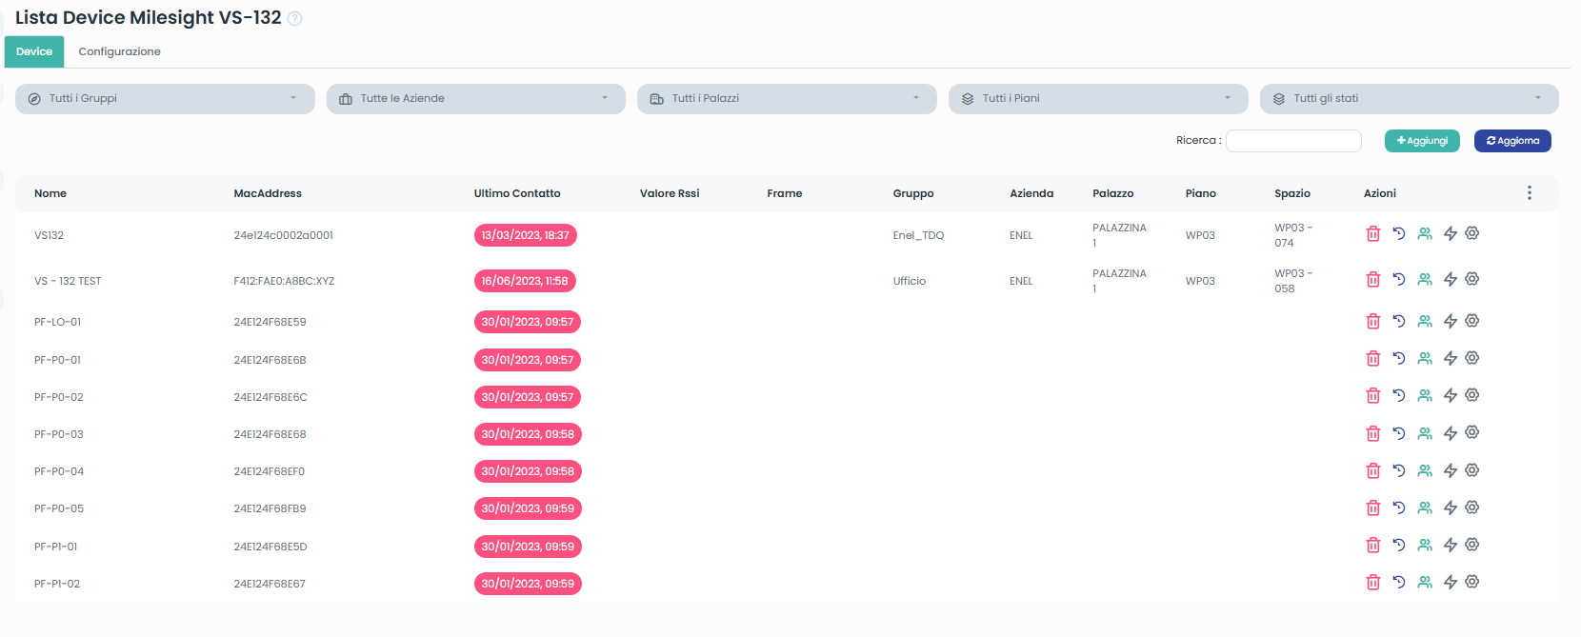Open the Tutte le Aziende dropdown

[475, 99]
